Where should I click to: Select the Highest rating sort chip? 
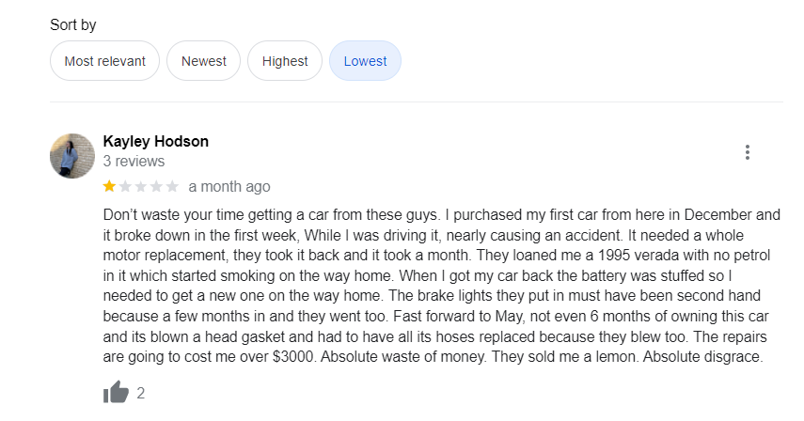click(285, 61)
